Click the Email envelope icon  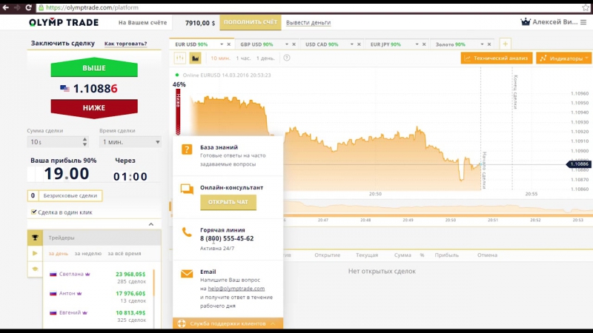tap(187, 273)
